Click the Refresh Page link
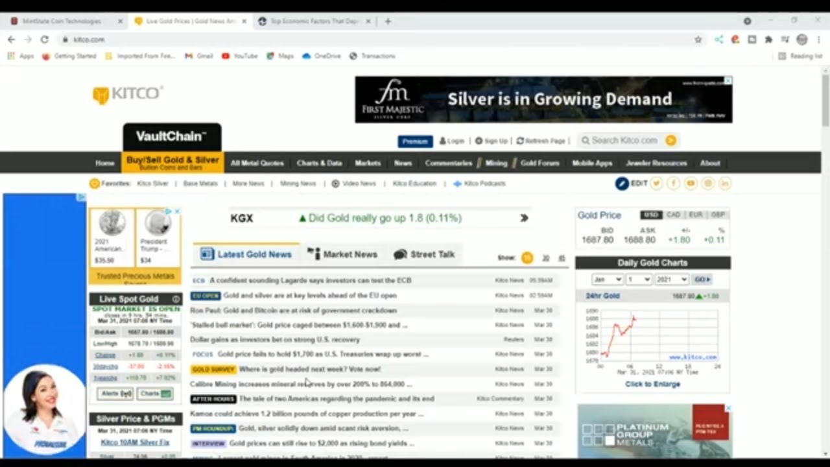 pos(541,141)
